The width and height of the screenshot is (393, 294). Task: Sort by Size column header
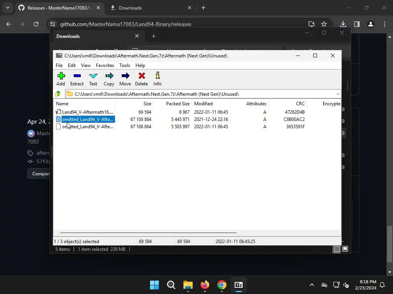[134, 103]
